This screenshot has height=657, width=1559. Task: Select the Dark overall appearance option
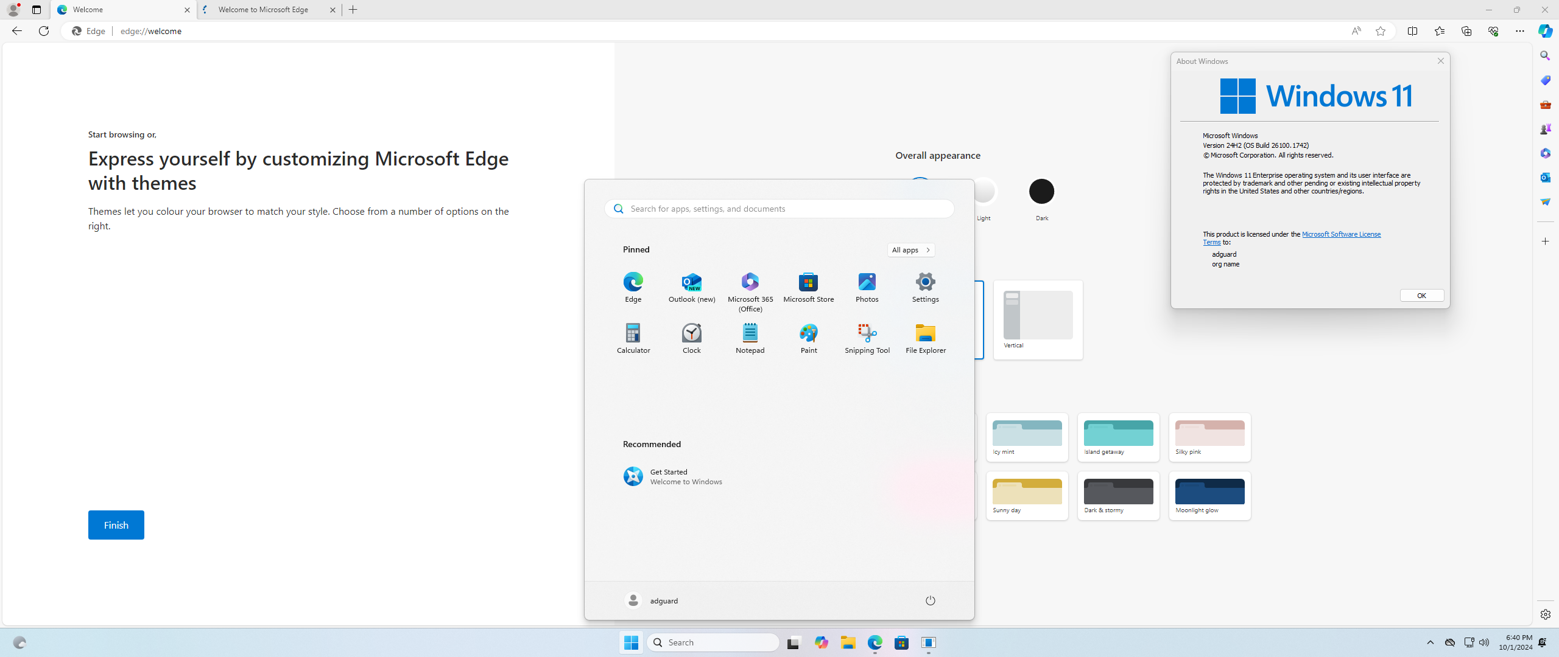(1041, 190)
